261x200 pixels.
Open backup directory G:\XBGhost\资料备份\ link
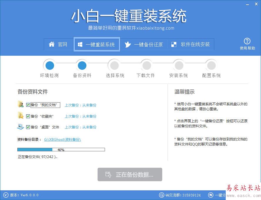coord(62,140)
